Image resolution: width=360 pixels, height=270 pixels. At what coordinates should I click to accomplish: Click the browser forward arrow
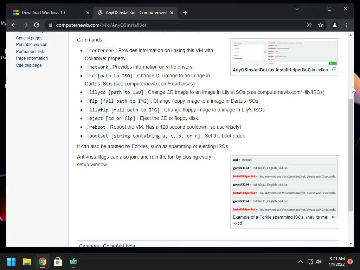25,25
